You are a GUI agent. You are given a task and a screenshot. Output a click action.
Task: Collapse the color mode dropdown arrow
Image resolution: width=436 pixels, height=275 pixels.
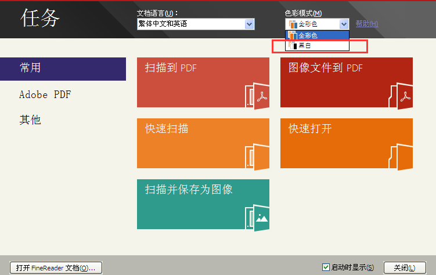(x=344, y=24)
